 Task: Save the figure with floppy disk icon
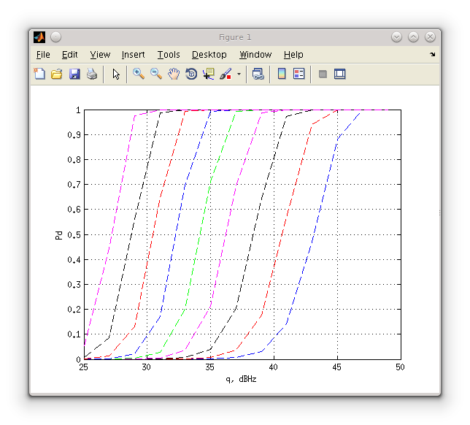point(74,74)
